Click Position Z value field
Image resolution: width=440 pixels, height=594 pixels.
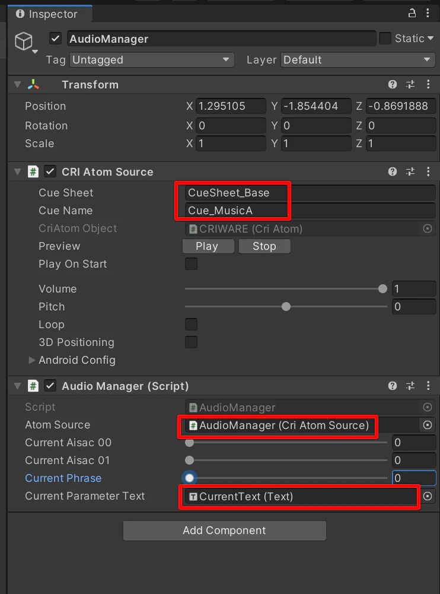pyautogui.click(x=401, y=106)
